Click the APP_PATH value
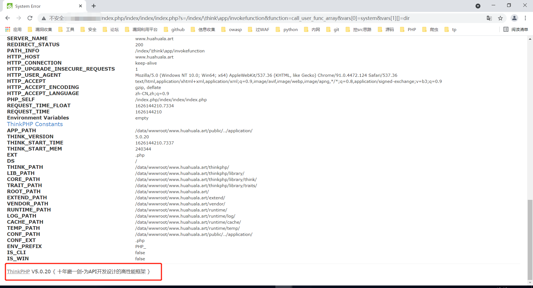The height and width of the screenshot is (288, 533). tap(194, 131)
